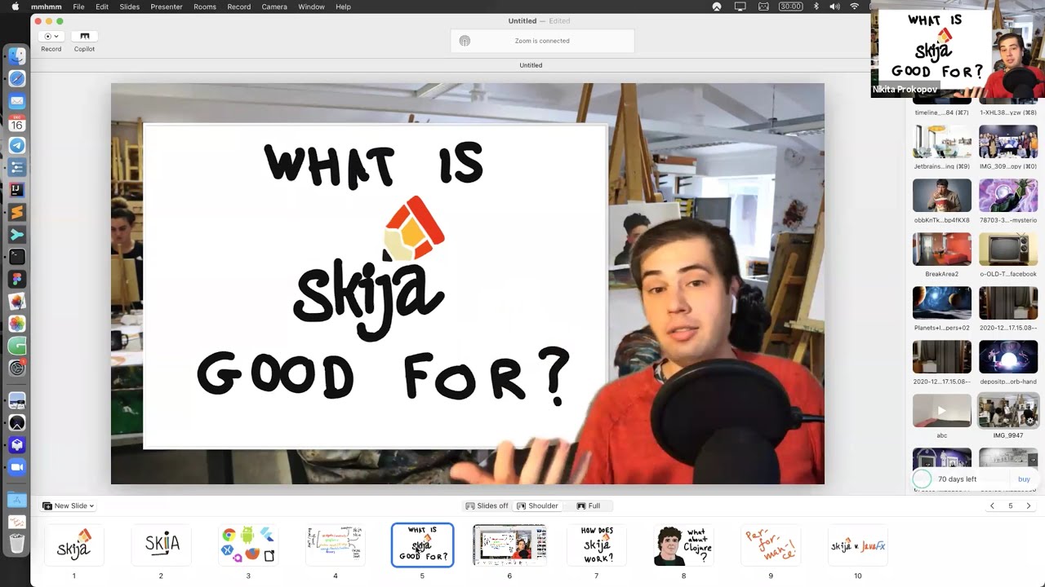Click the screen mirroring menu bar icon

740,7
